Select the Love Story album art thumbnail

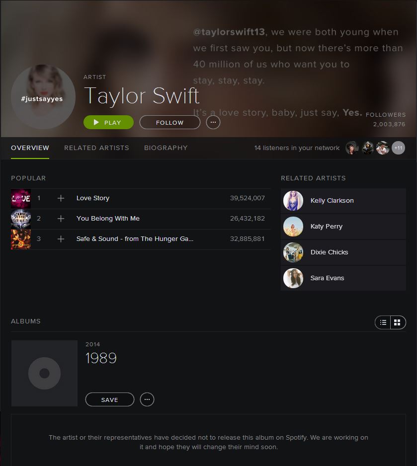21,199
